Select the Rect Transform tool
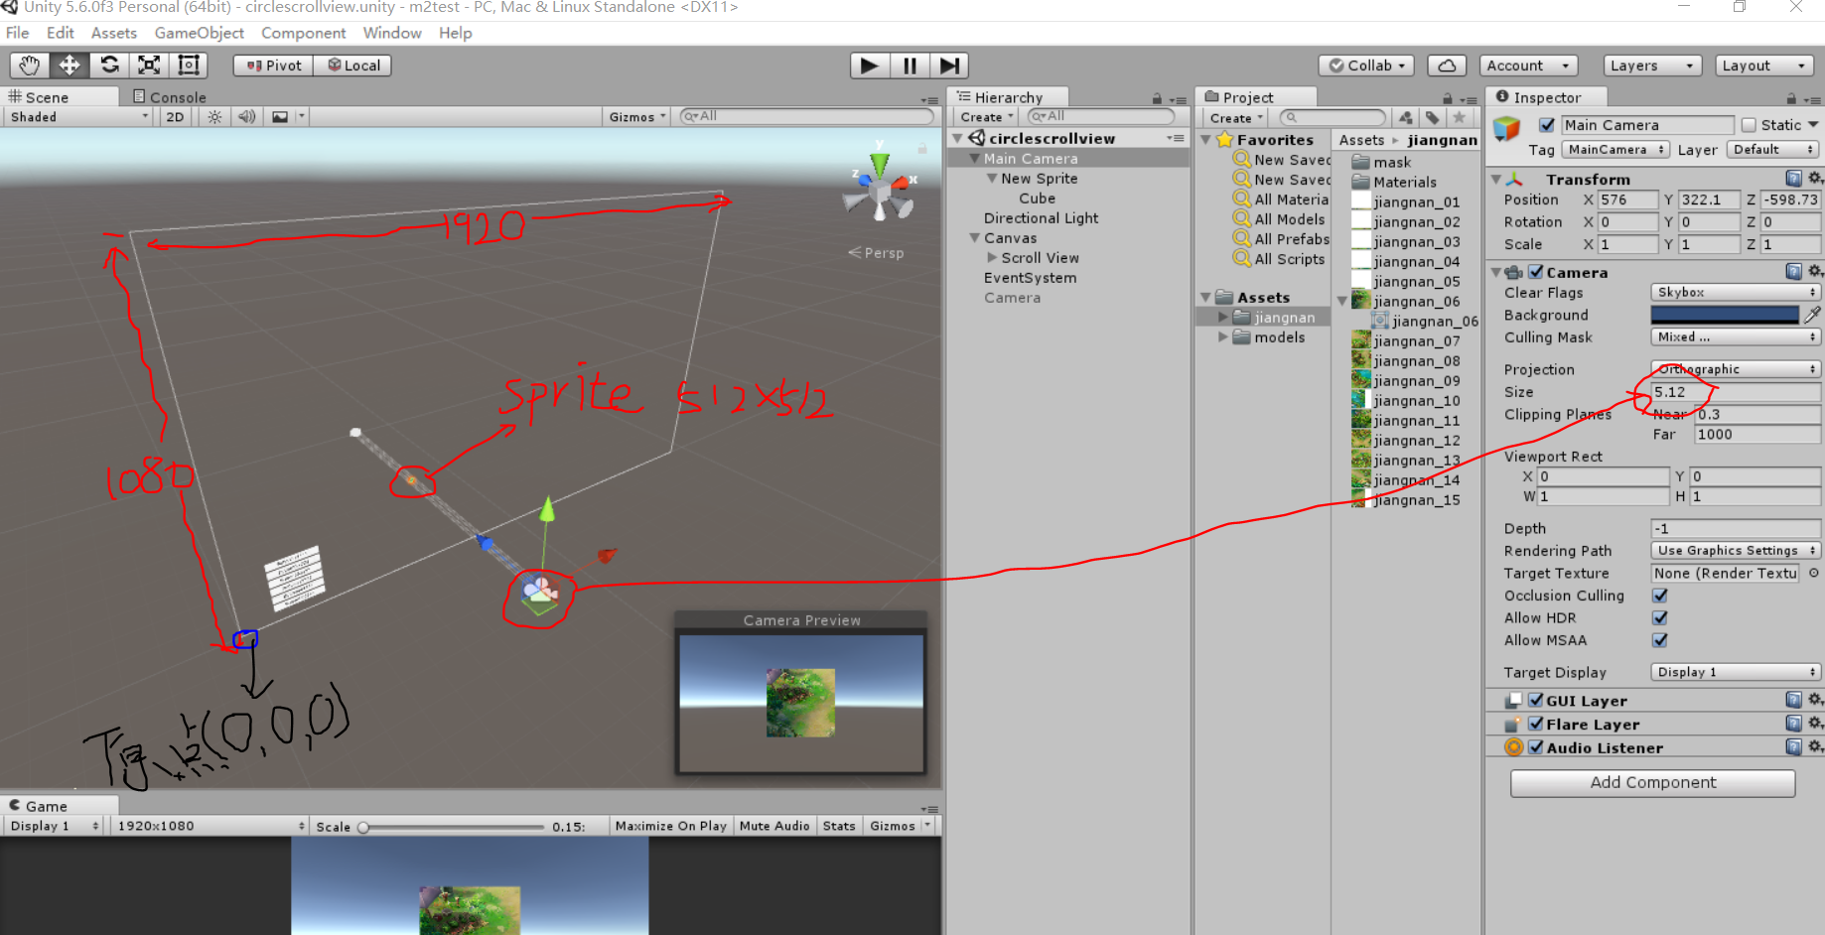Screen dimensions: 1825x935 coord(189,66)
